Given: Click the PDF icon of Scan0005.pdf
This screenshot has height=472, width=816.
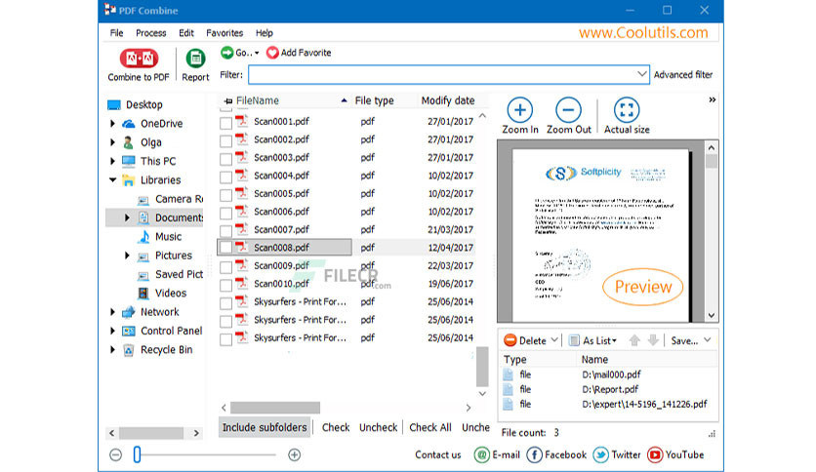Looking at the screenshot, I should click(241, 193).
